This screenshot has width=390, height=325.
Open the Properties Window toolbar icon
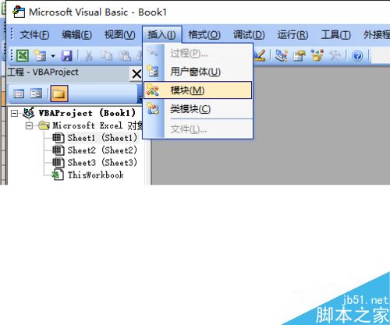300,55
